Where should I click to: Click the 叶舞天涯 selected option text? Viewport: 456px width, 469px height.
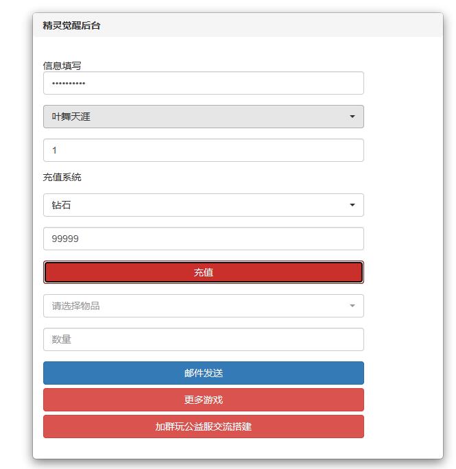pos(71,117)
